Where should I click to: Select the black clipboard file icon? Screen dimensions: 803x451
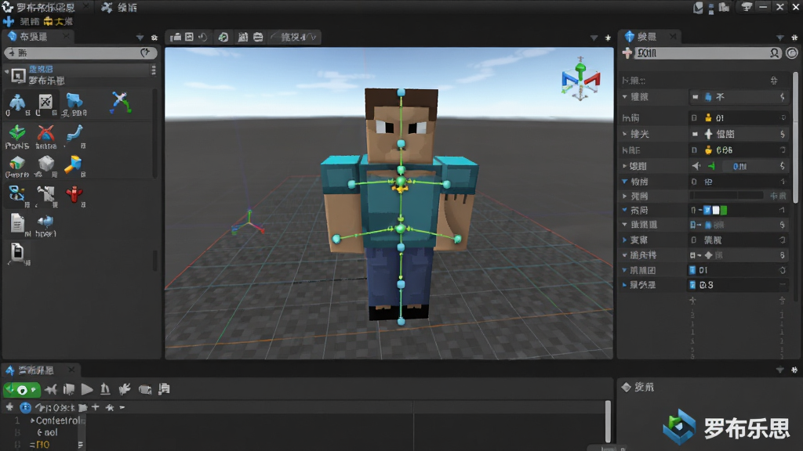point(17,251)
